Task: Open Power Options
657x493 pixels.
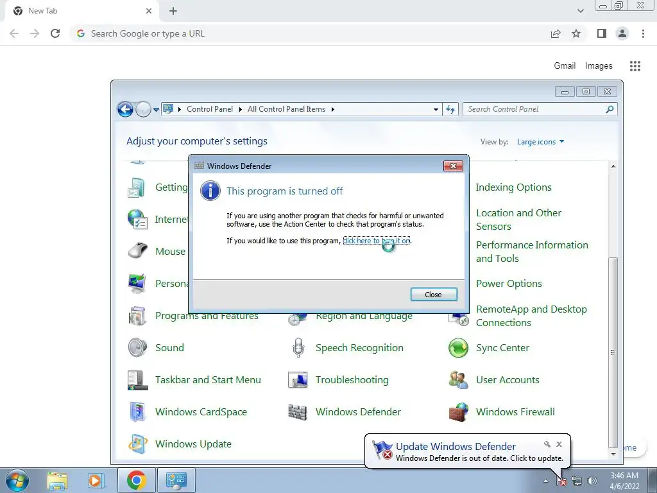Action: (x=509, y=283)
